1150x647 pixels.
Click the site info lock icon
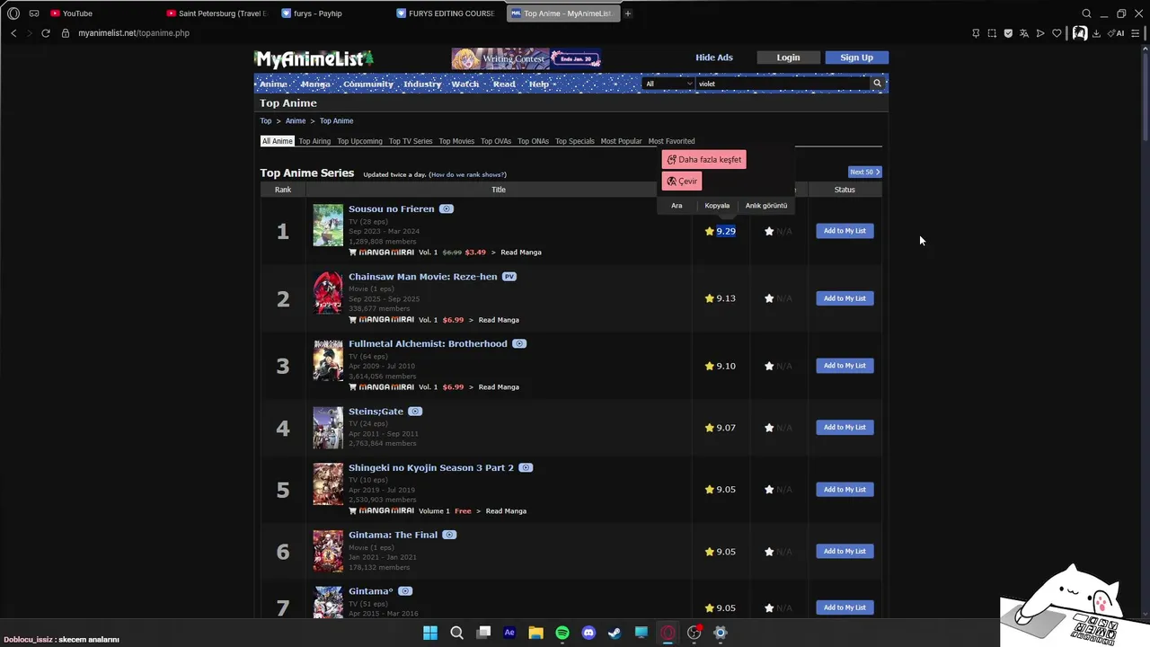66,33
